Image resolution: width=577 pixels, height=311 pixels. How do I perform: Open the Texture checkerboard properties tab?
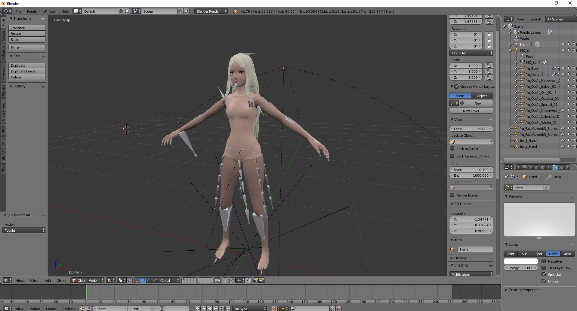pos(561,167)
